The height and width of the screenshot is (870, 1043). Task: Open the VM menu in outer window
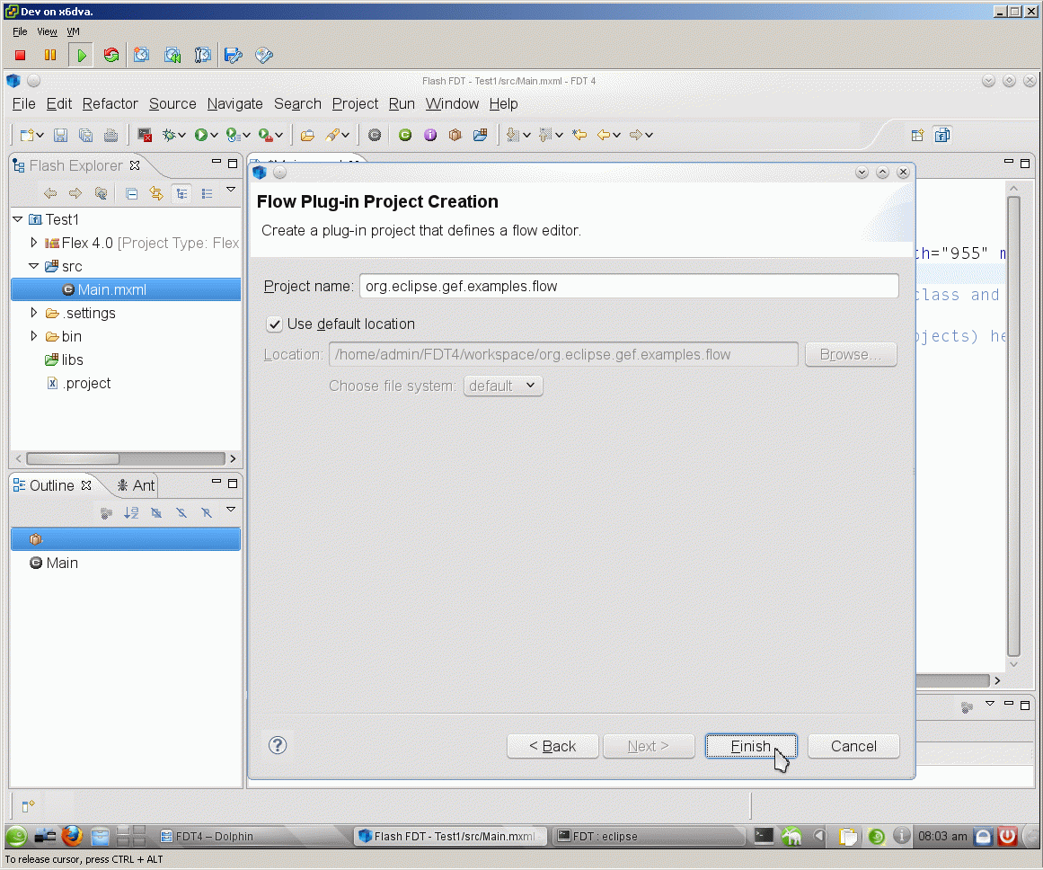73,31
